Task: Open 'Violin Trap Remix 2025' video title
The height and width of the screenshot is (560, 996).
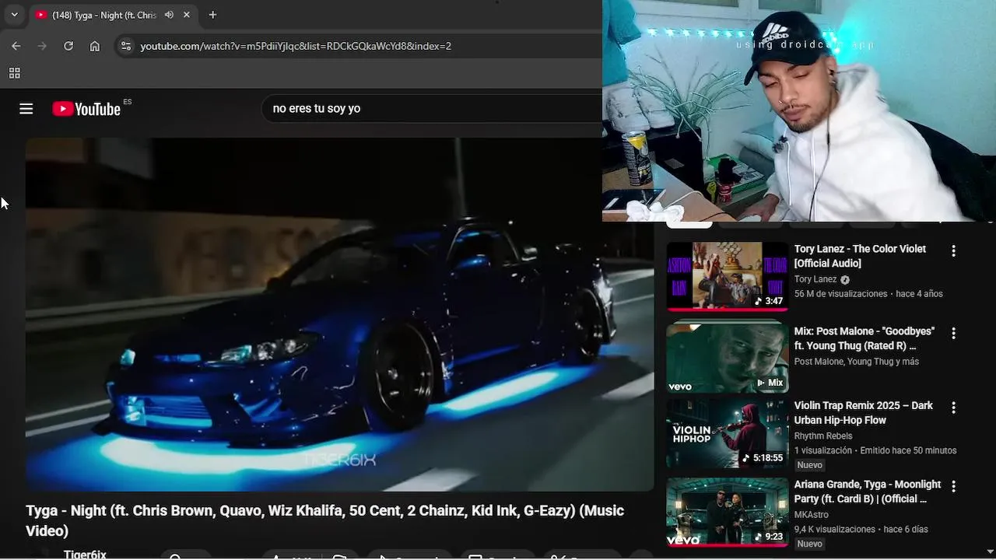Action: click(x=863, y=413)
